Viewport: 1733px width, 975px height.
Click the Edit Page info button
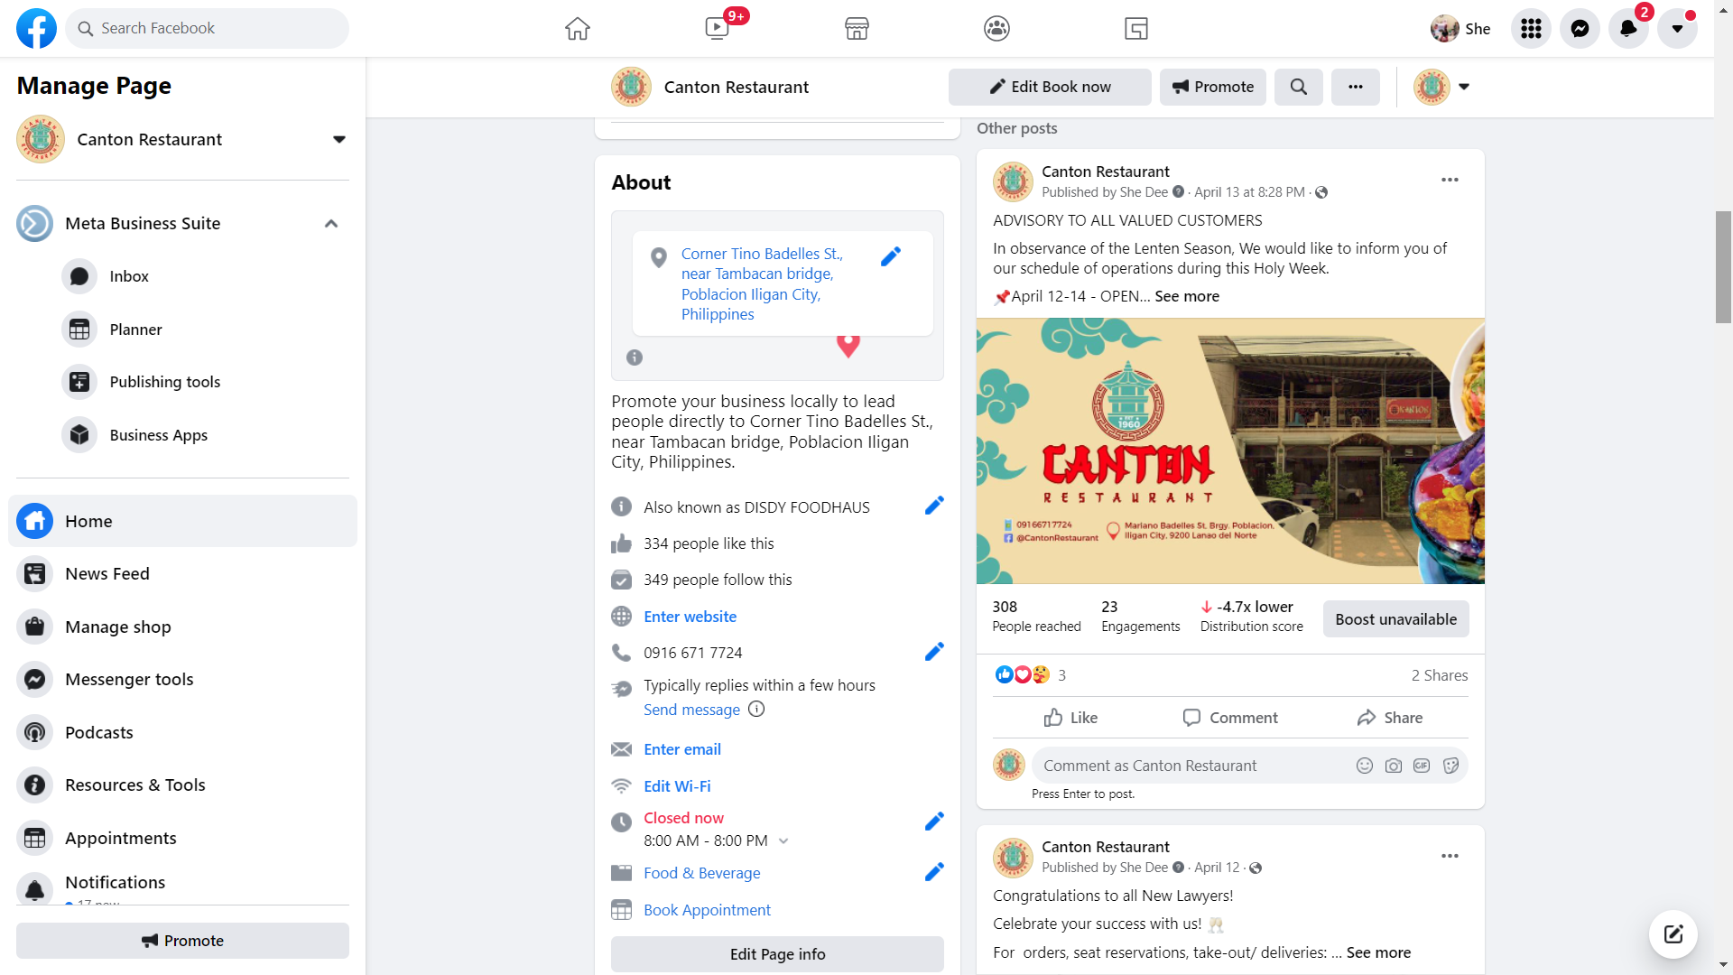777,954
